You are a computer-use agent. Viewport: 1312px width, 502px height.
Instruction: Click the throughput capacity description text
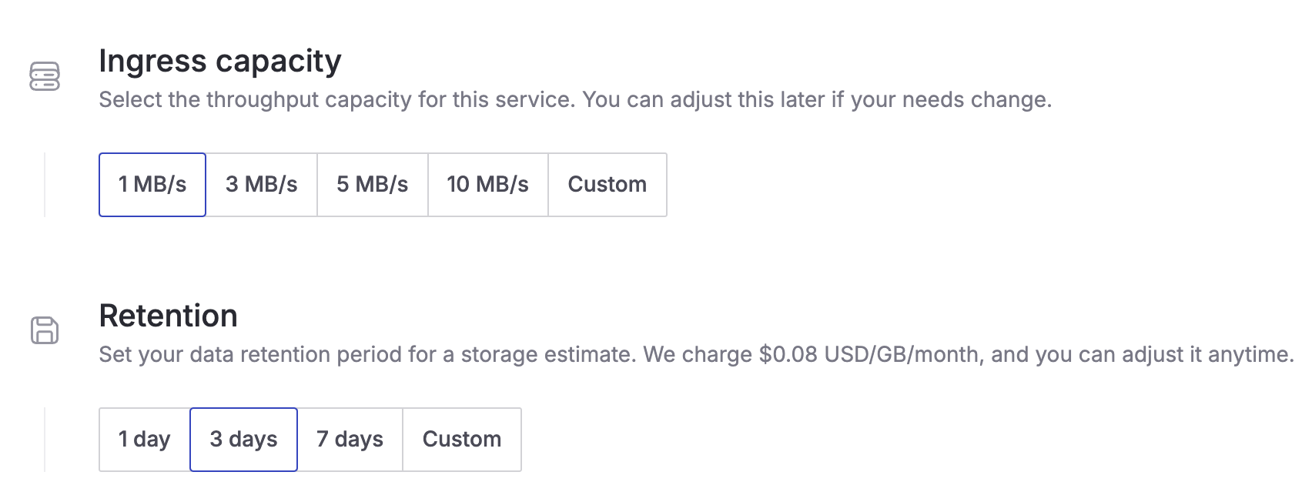point(574,100)
